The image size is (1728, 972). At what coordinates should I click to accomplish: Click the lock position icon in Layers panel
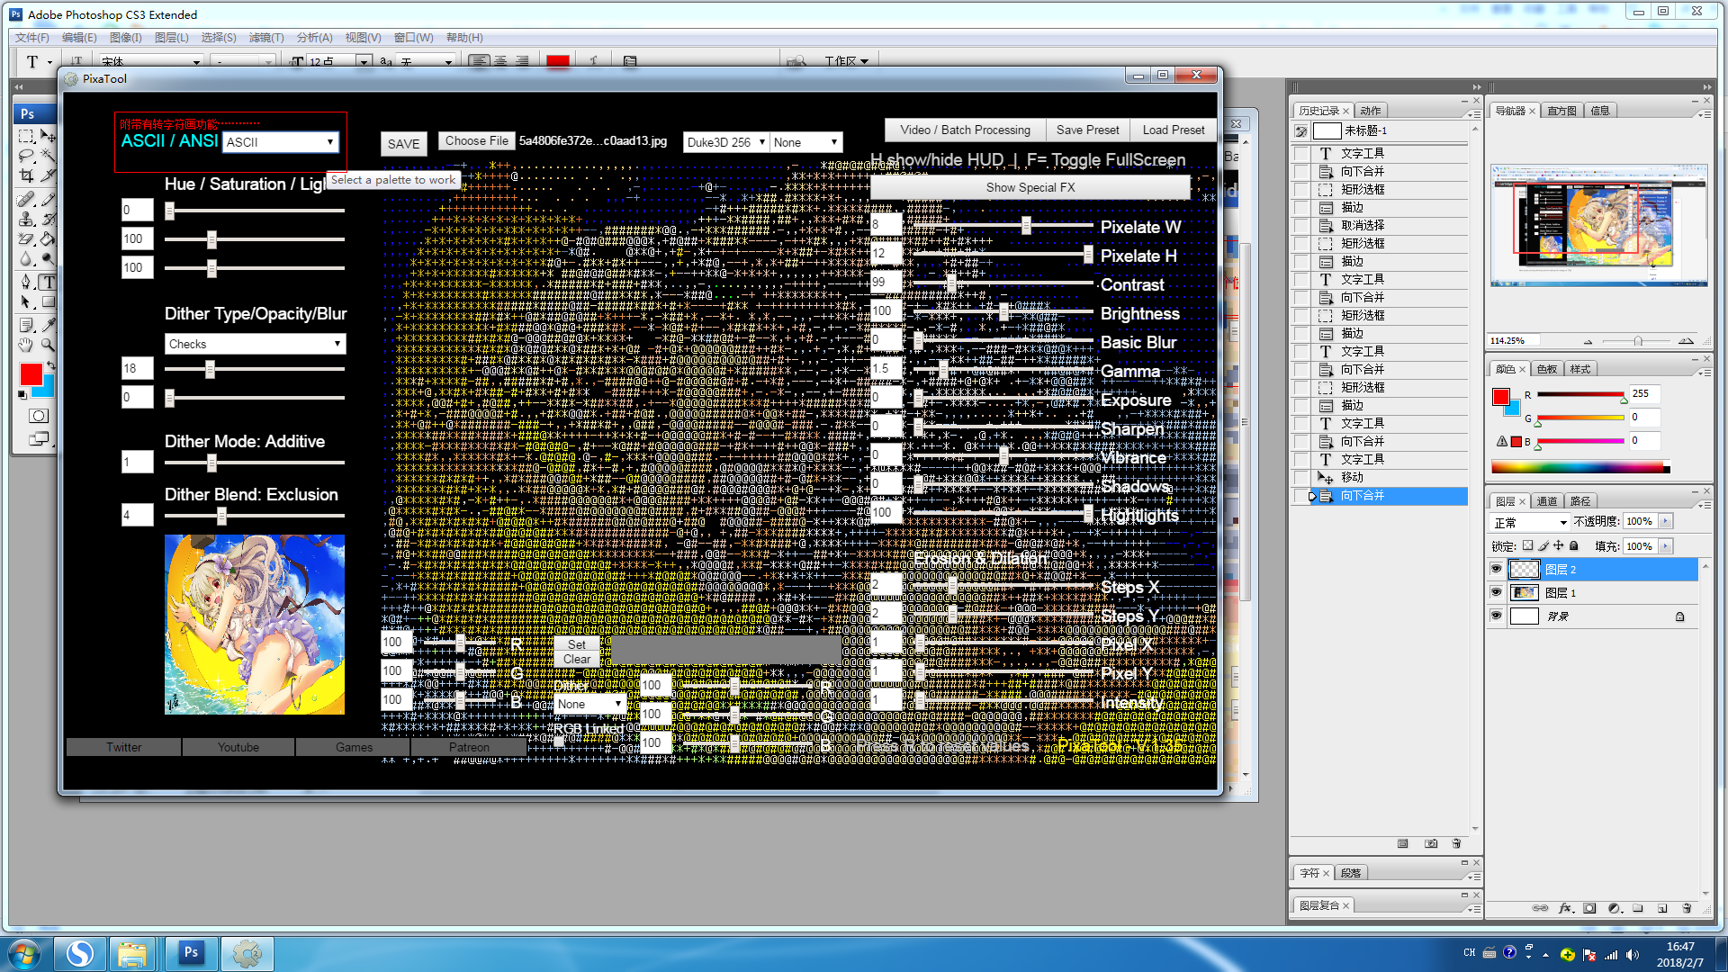(1559, 545)
